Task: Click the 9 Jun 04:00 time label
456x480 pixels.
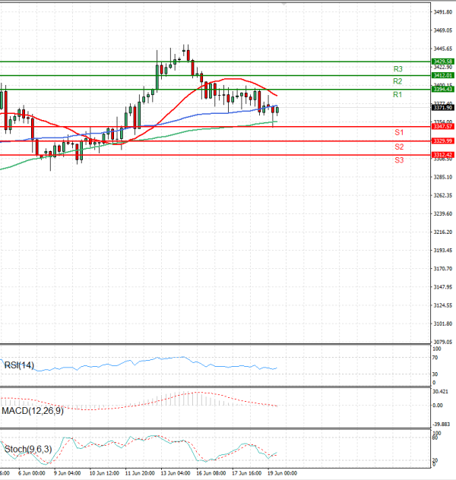Action: point(68,472)
